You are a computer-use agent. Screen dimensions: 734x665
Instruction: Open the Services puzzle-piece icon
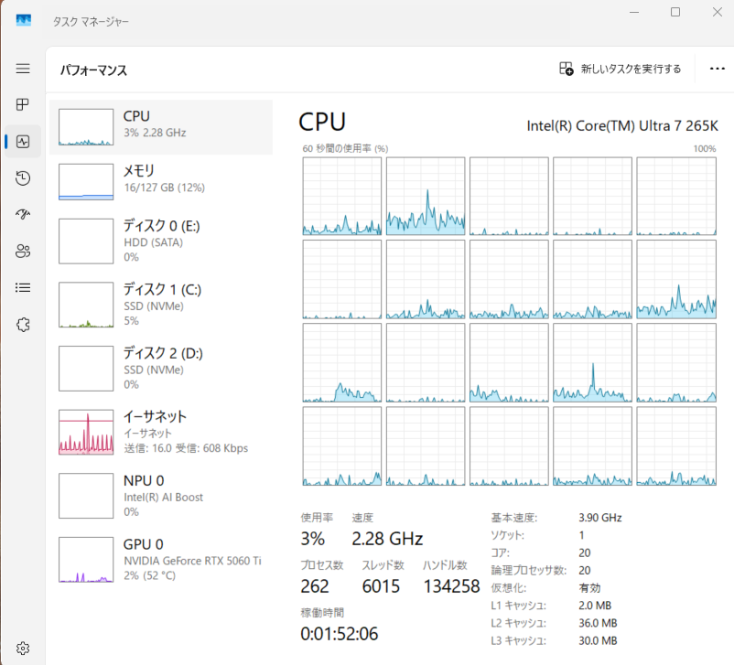(x=23, y=324)
